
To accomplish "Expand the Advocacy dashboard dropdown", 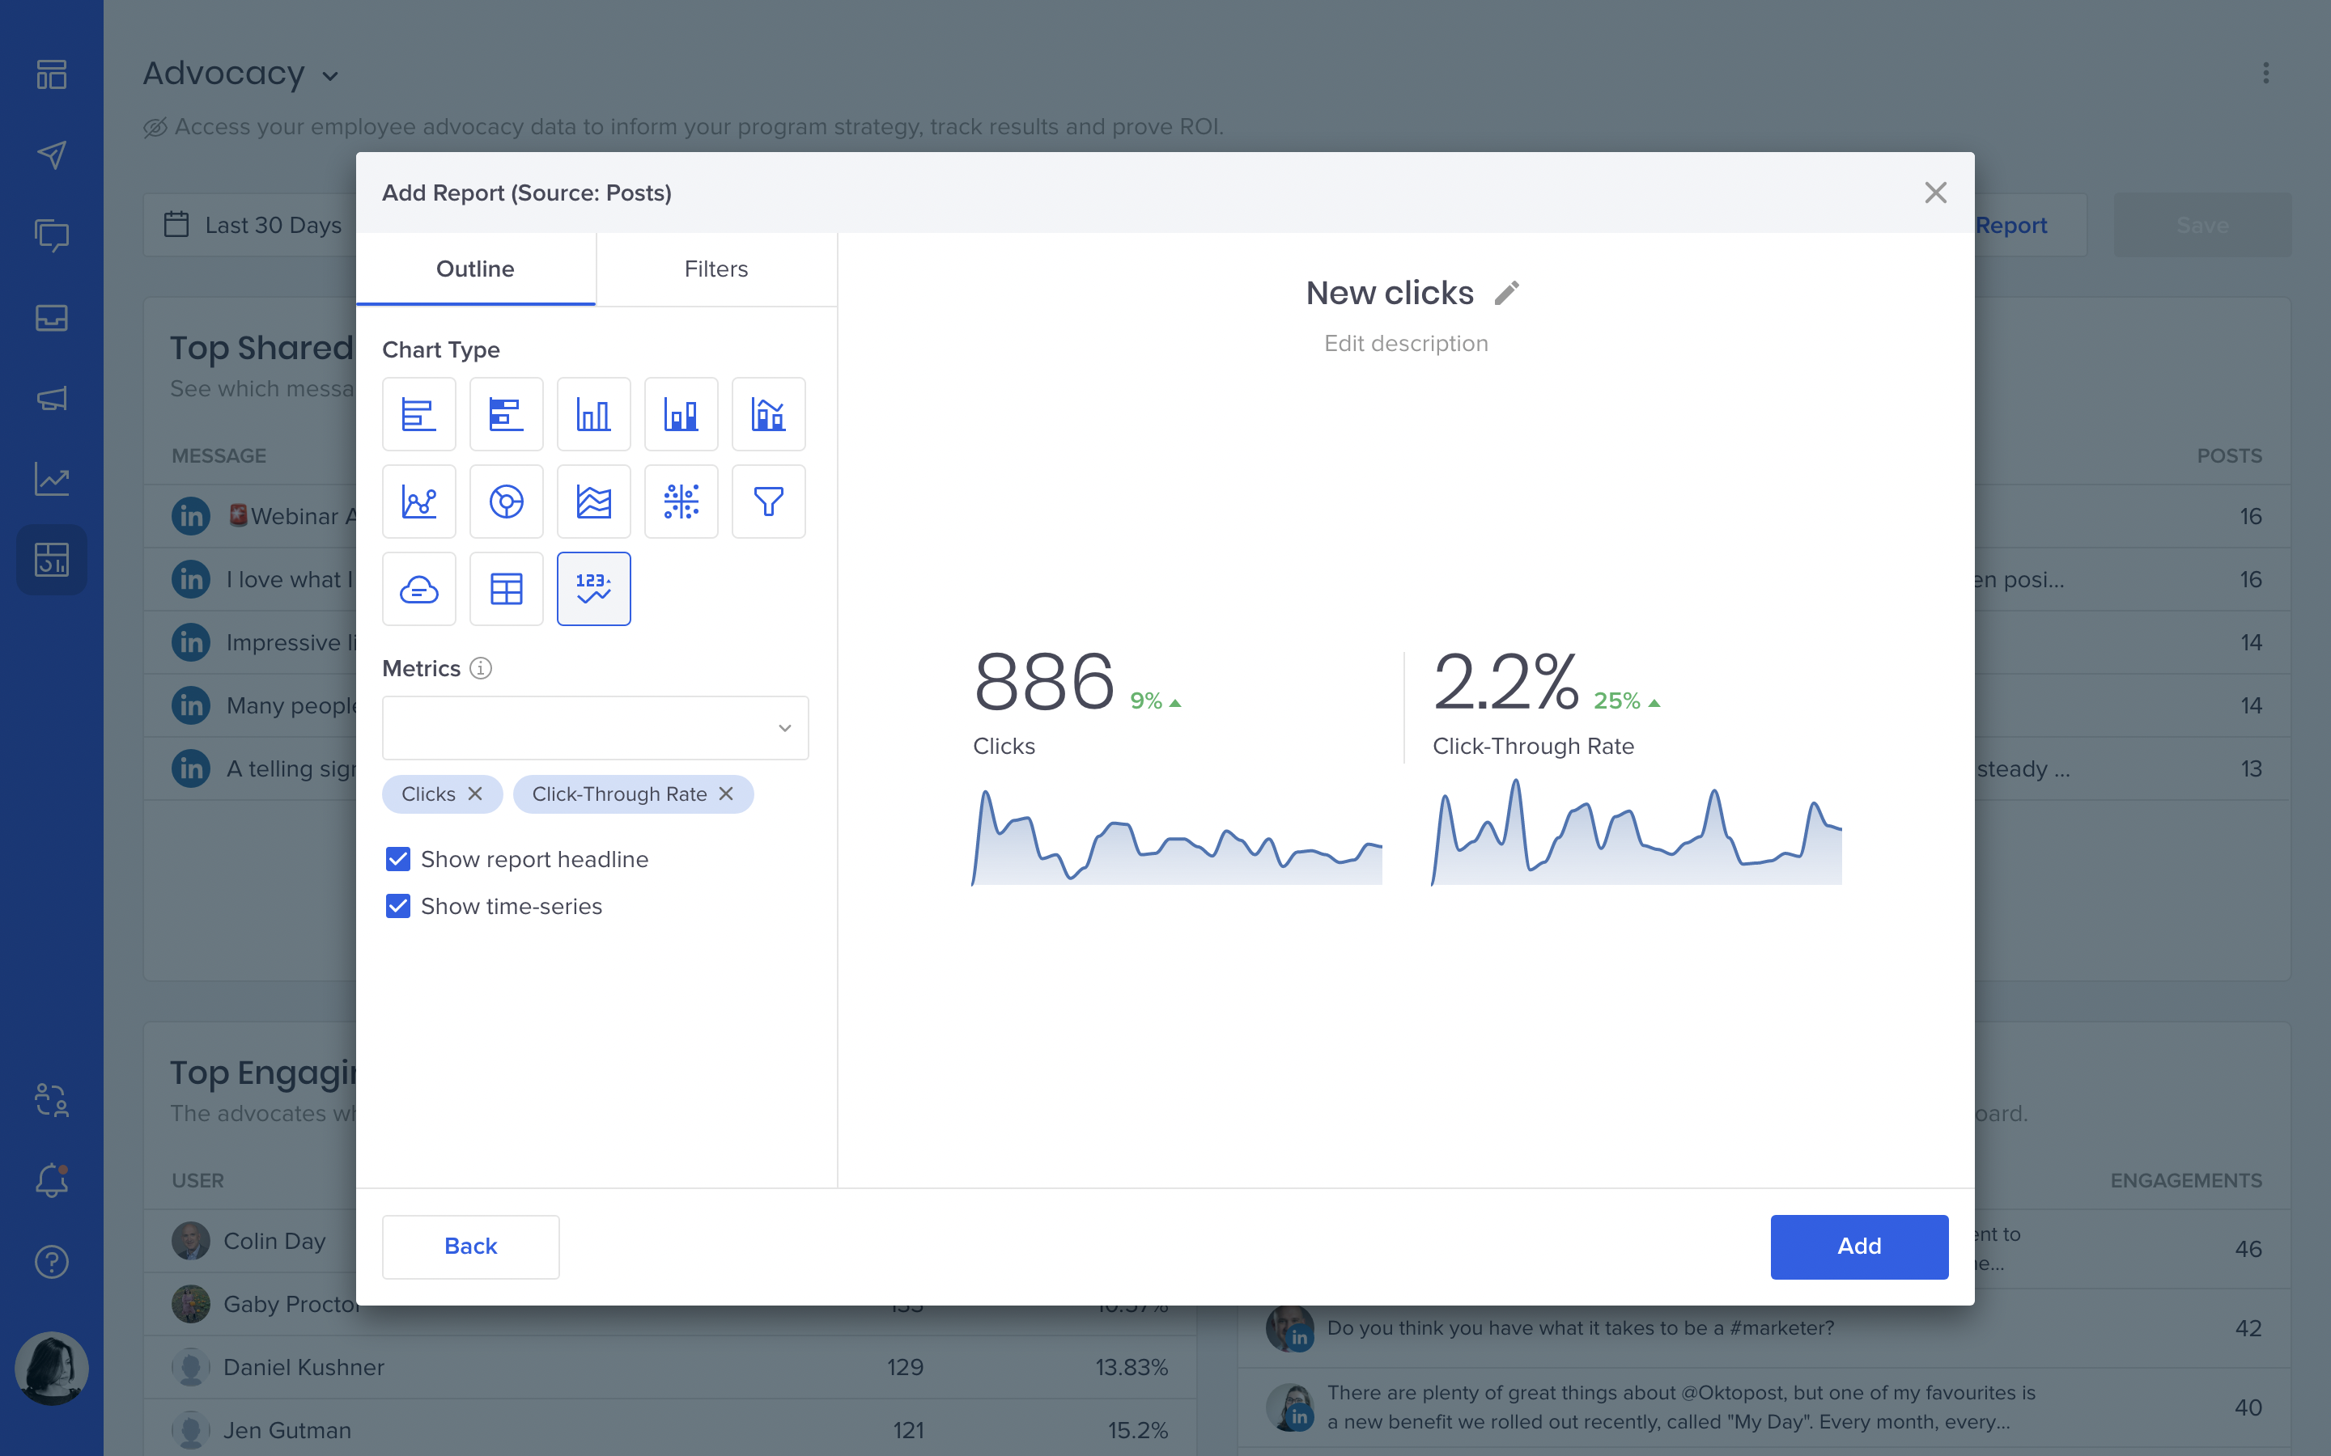I will tap(330, 76).
